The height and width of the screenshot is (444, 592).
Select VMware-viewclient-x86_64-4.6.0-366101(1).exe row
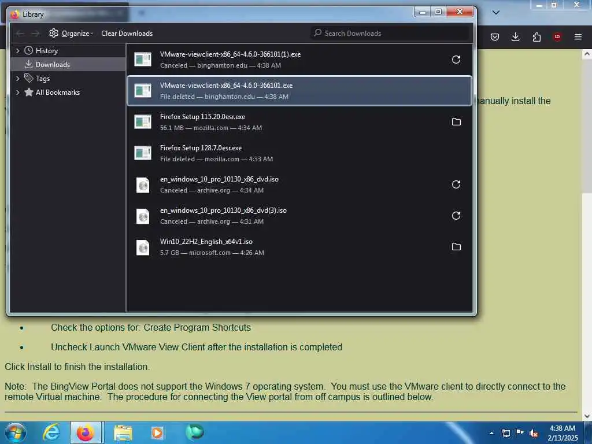tap(299, 60)
